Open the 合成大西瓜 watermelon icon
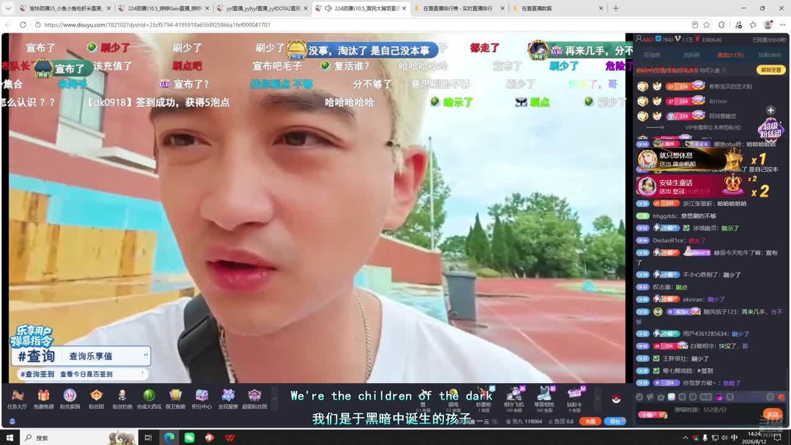The height and width of the screenshot is (445, 791). (x=149, y=399)
